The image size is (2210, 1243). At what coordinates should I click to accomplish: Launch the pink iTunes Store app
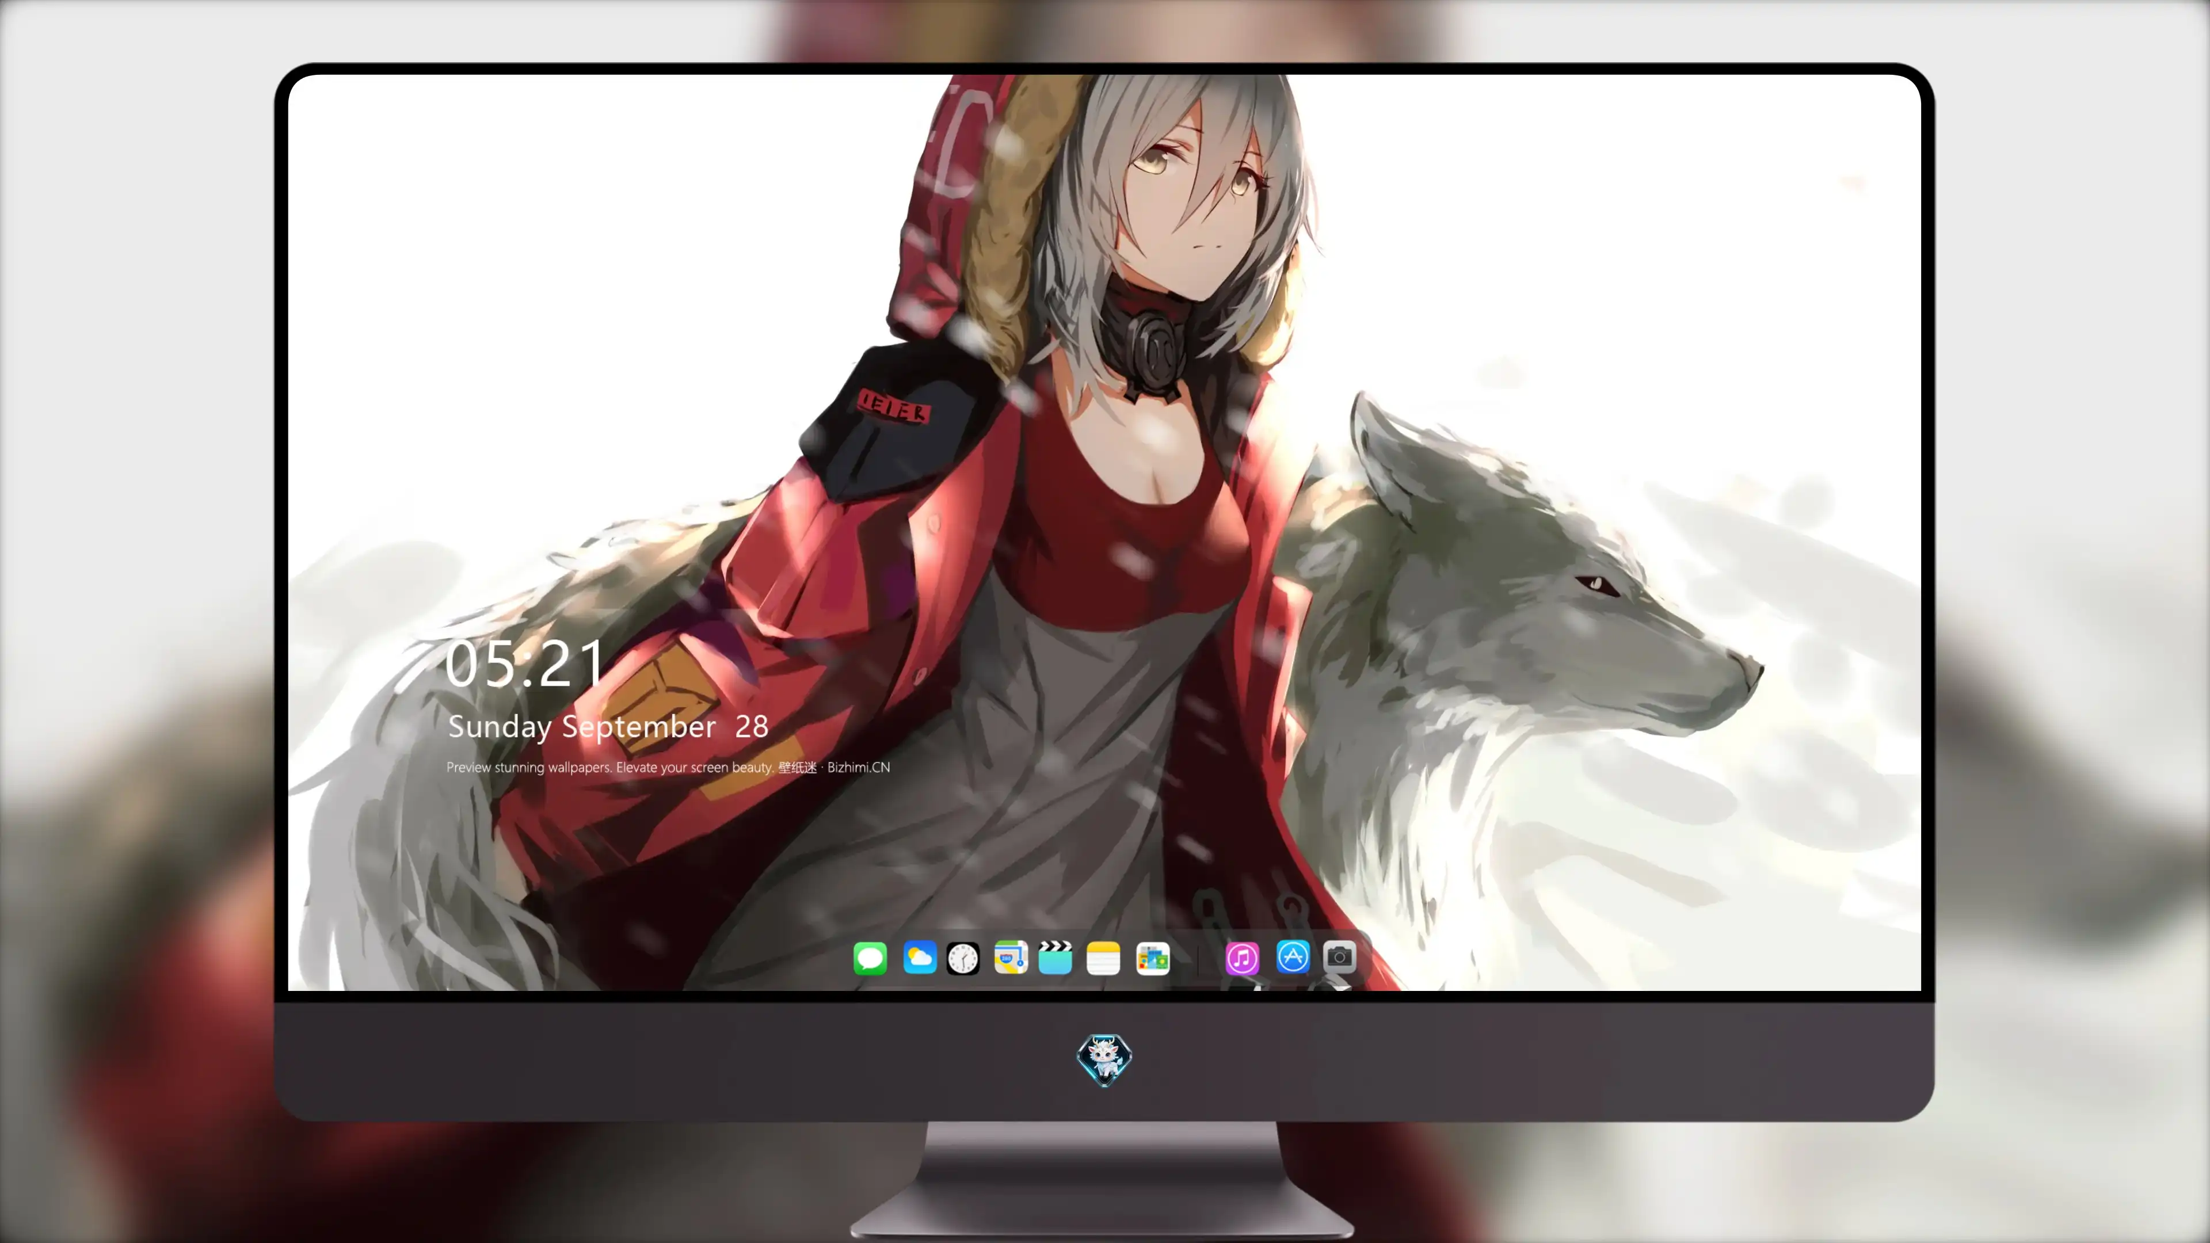pos(1243,958)
